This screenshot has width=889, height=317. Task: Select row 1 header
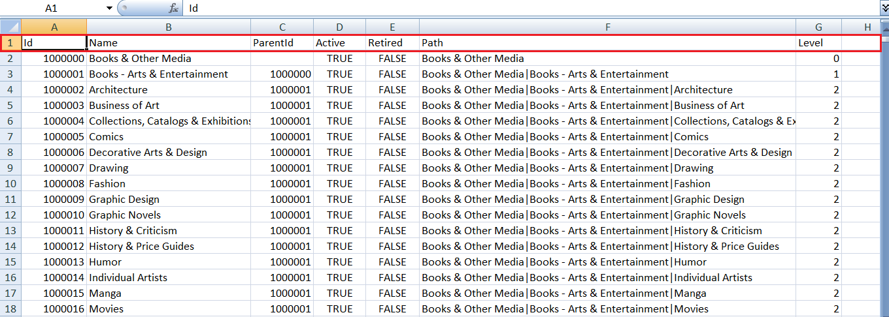click(x=10, y=43)
